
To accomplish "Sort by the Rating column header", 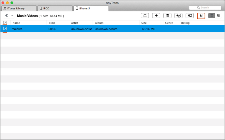I will (x=185, y=23).
